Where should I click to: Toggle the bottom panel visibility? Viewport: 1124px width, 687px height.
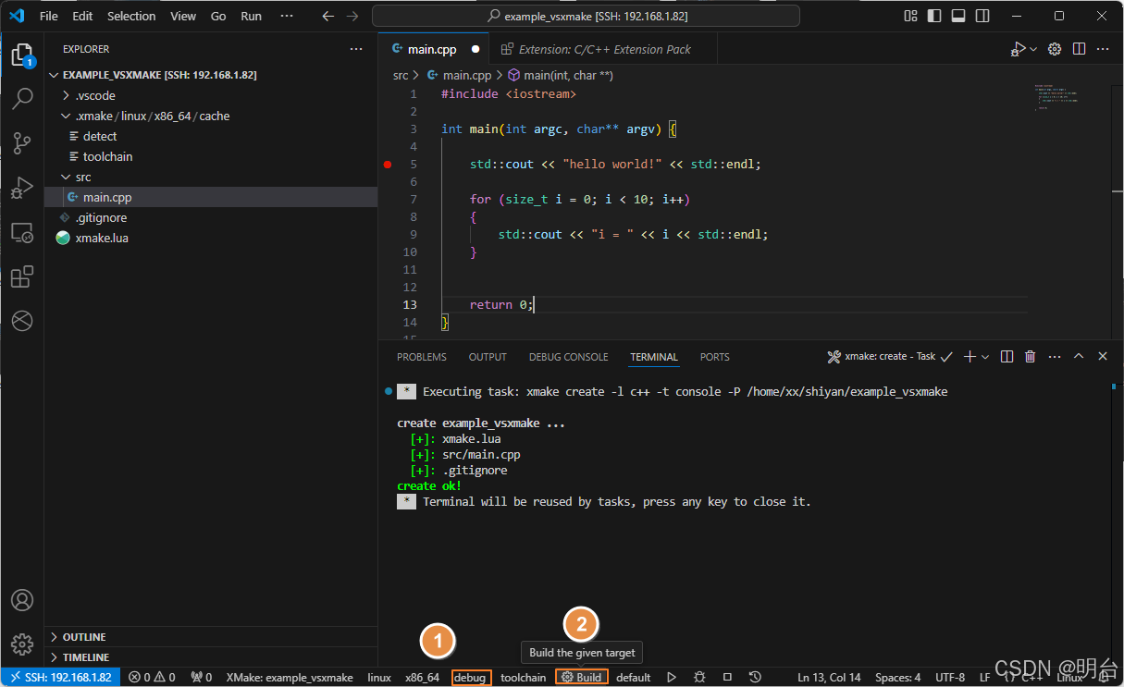(x=958, y=17)
